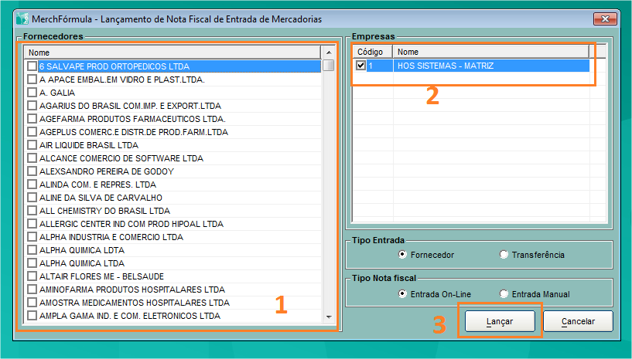Check the 6 SALVAPE PROD ORTOPEDICOS checkbox

click(x=32, y=66)
